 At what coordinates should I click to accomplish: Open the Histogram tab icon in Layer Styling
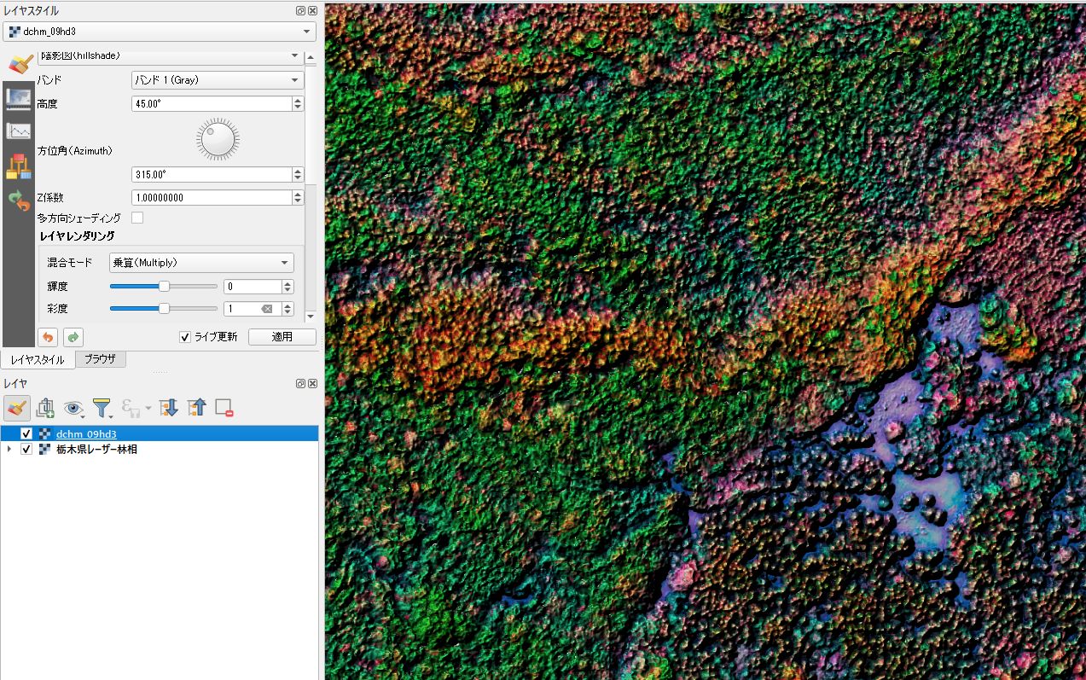pyautogui.click(x=19, y=131)
